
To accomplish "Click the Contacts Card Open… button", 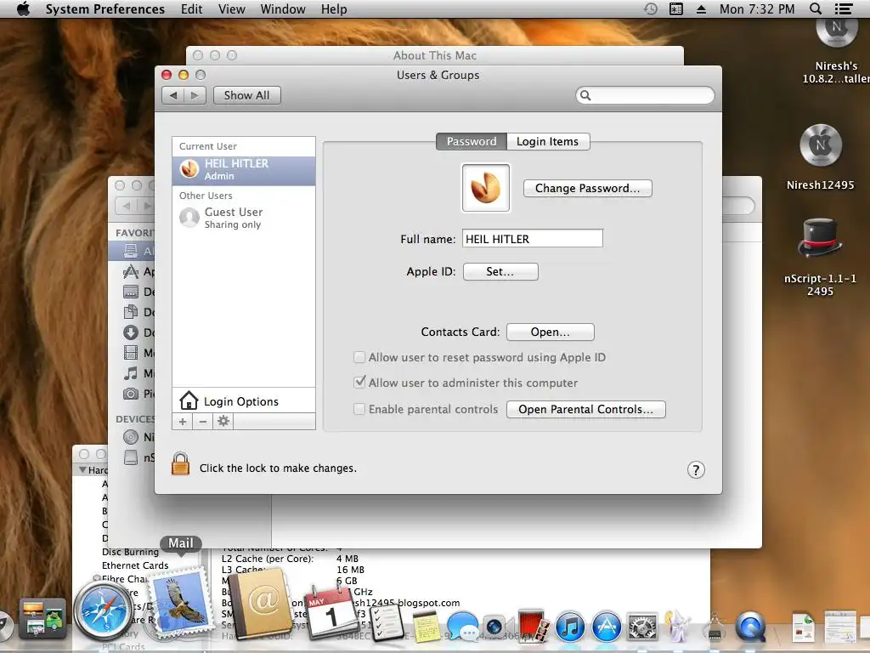I will click(x=551, y=332).
